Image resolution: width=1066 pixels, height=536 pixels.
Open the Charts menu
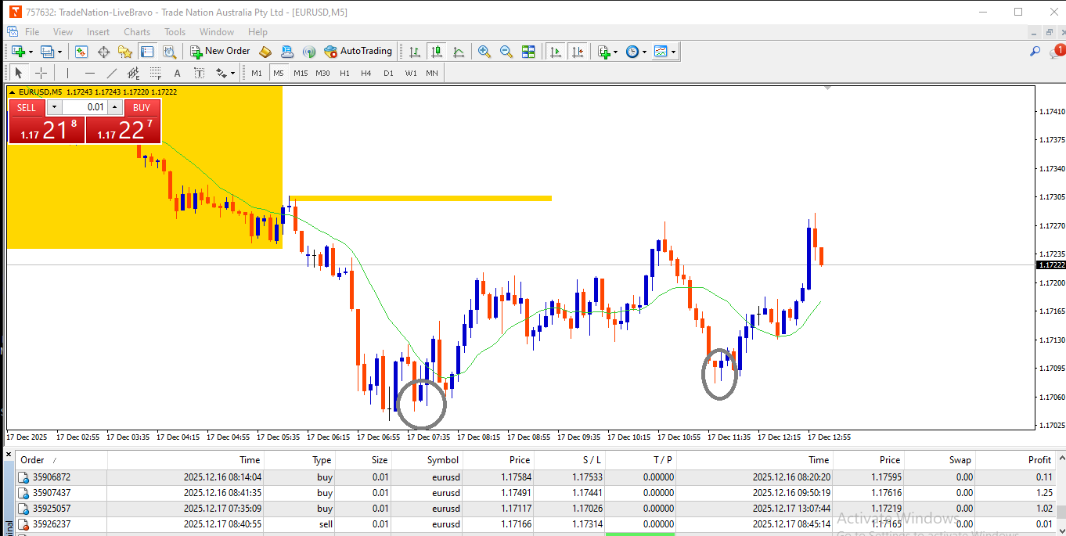tap(136, 32)
